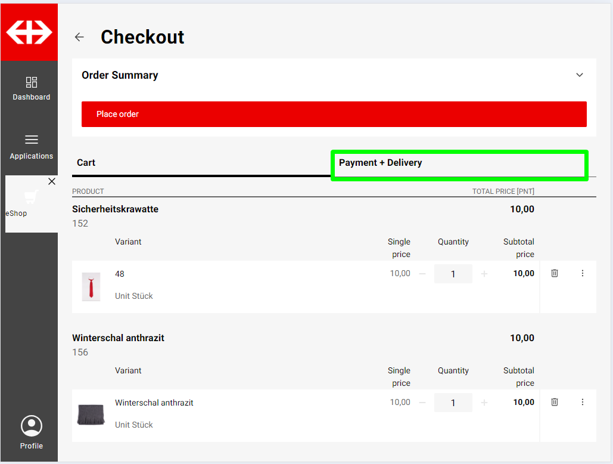Open the Dashboard from the sidebar
613x464 pixels.
[x=32, y=88]
